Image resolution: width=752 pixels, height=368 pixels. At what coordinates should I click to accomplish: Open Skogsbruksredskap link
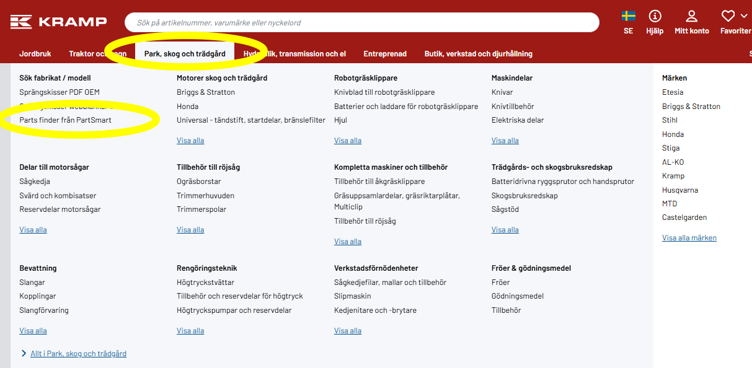click(x=524, y=196)
